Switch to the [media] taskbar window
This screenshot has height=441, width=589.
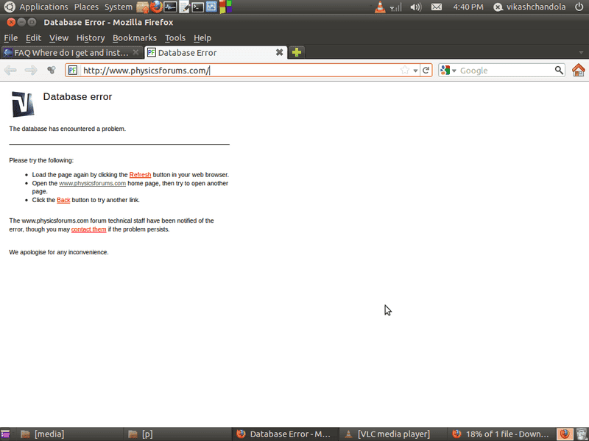(69, 434)
